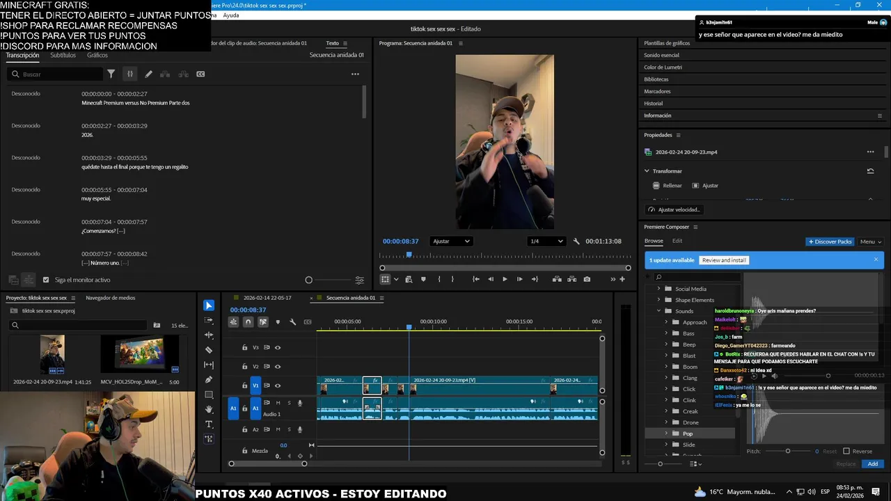Click the Ajustar button under Transformar
Screen dimensions: 891x501
[705, 186]
